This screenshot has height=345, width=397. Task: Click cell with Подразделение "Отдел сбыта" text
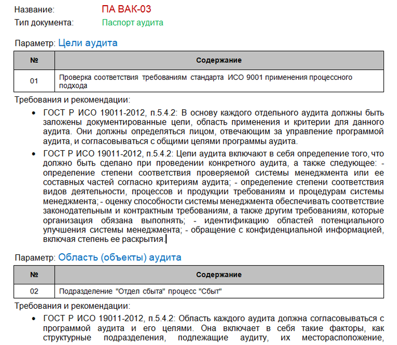tap(140, 292)
